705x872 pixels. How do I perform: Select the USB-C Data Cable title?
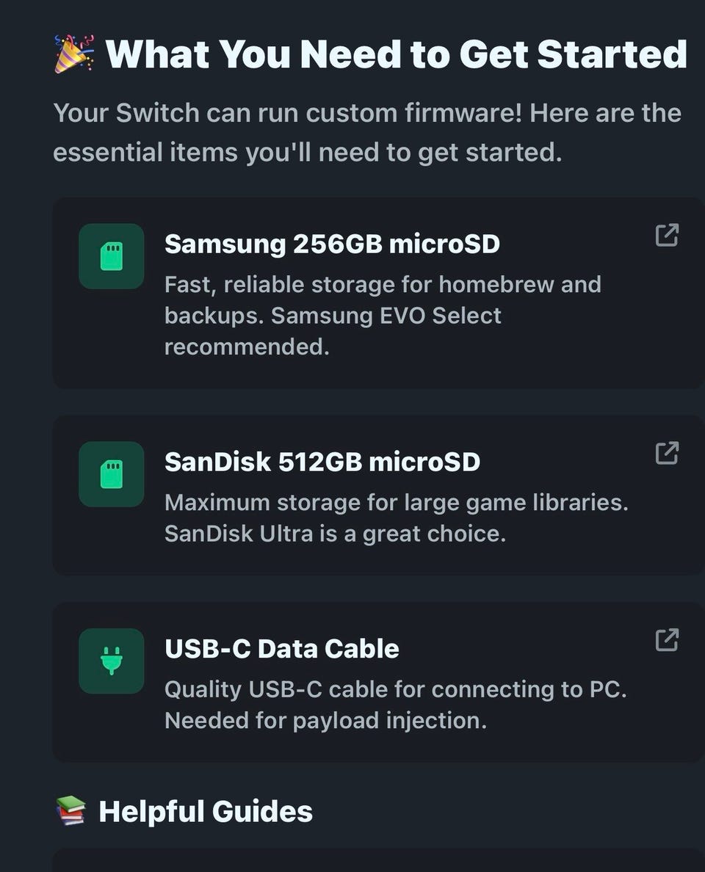coord(282,649)
